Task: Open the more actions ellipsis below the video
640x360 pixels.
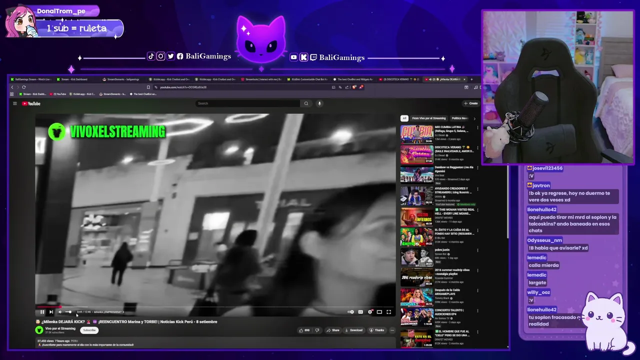Action: click(392, 330)
